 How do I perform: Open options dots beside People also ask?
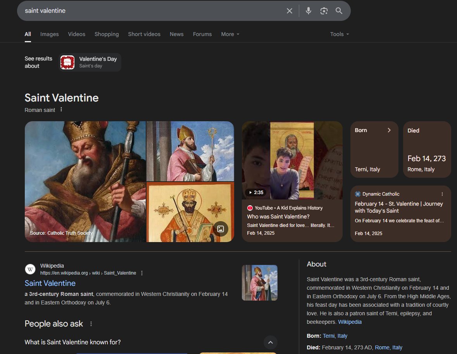click(x=91, y=324)
